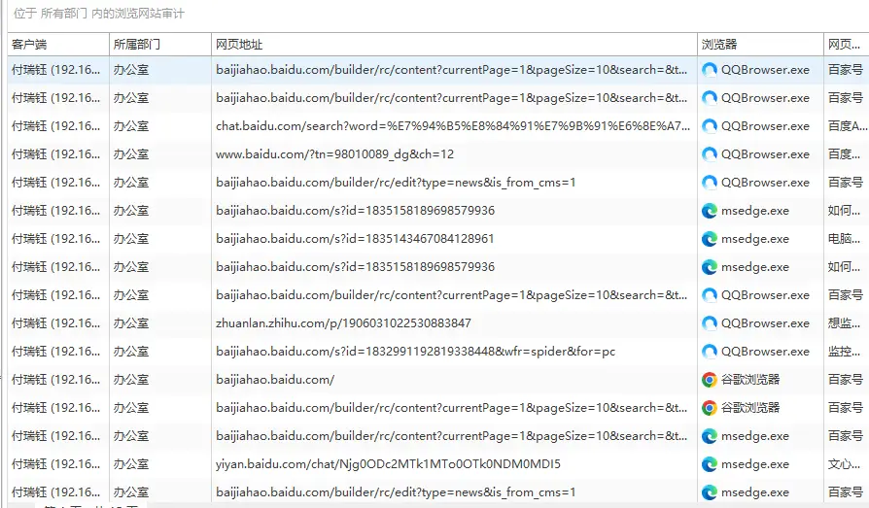
Task: Select URL ending with wfr=spider&for=pc
Action: point(415,352)
